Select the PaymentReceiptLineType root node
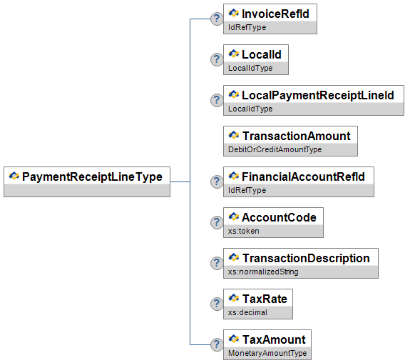The width and height of the screenshot is (420, 363). (87, 181)
